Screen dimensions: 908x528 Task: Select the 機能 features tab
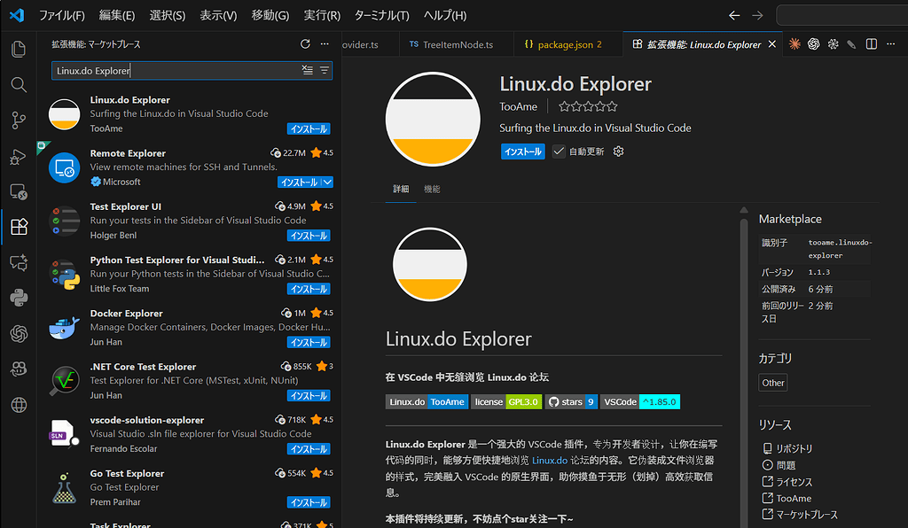point(432,189)
